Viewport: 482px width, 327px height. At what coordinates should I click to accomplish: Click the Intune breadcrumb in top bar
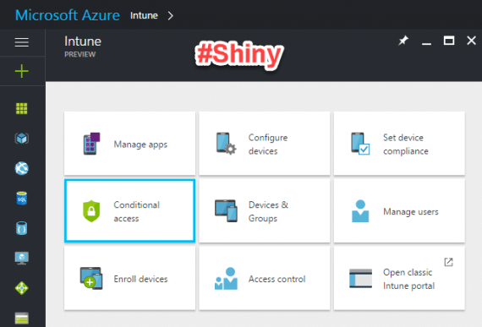point(144,15)
